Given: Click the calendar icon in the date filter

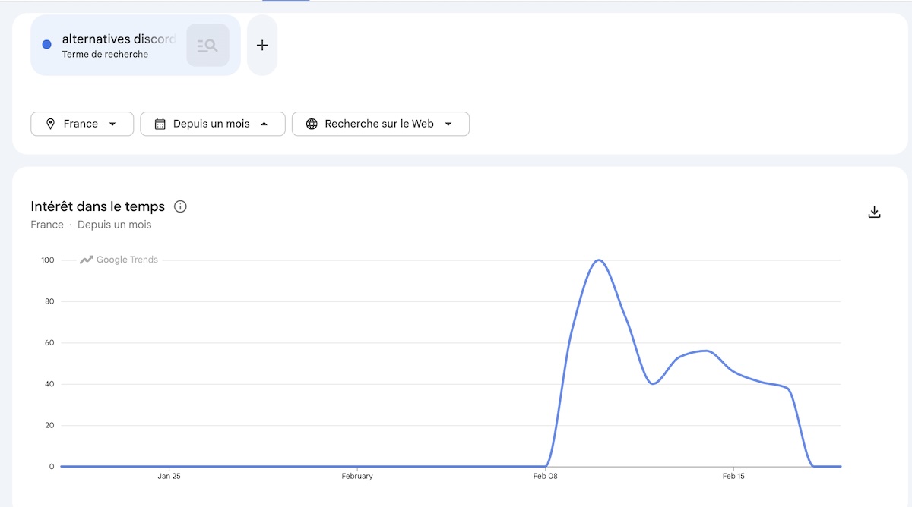Looking at the screenshot, I should click(160, 124).
